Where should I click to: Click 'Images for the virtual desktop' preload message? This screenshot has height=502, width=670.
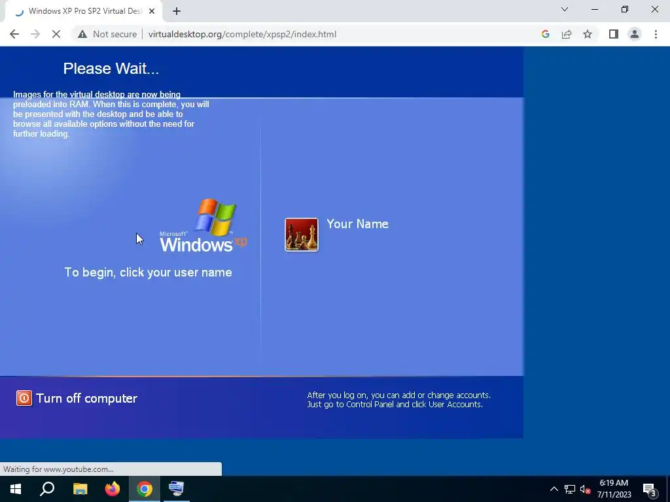[111, 114]
